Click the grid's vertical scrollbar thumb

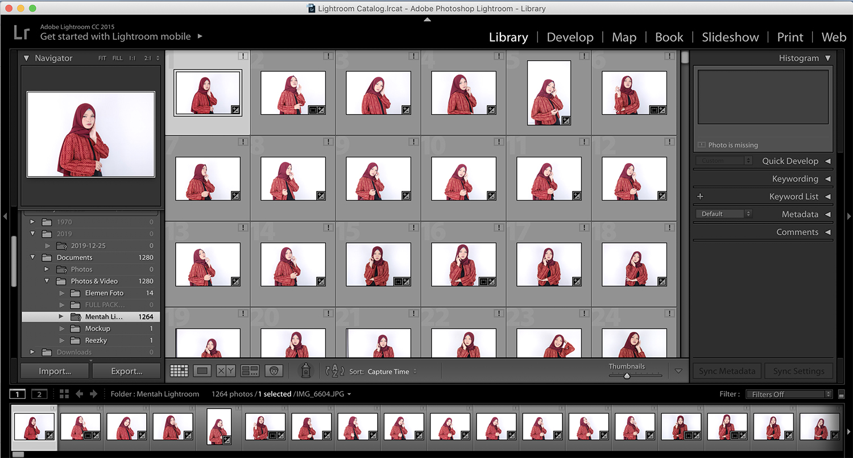pyautogui.click(x=685, y=57)
